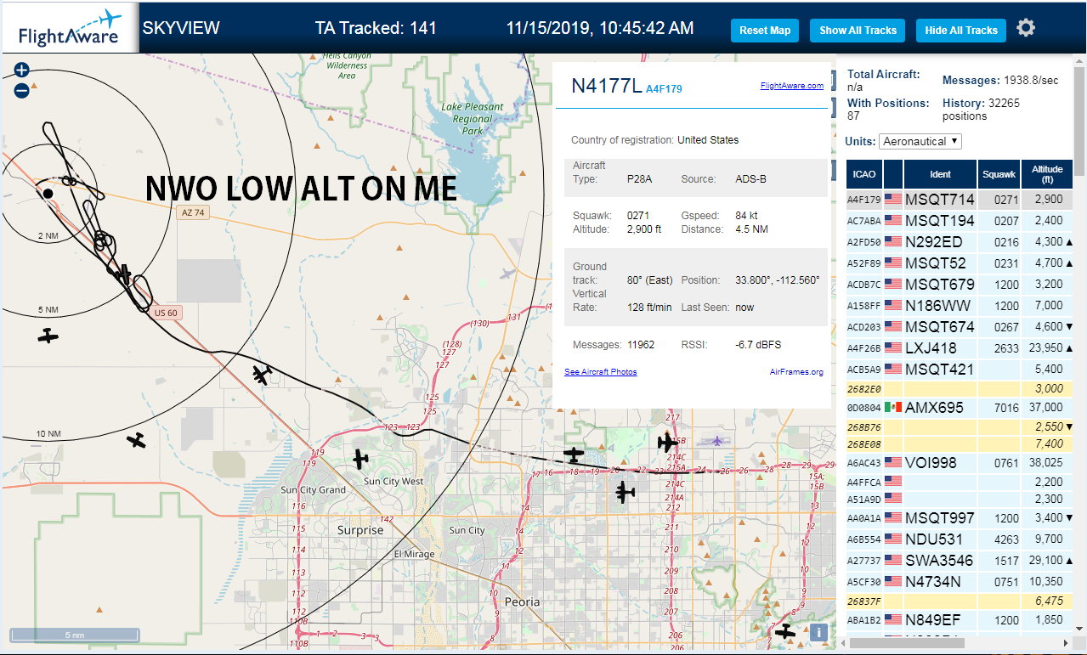Select aircraft icon at bottom right of map
The height and width of the screenshot is (655, 1087).
click(x=784, y=631)
